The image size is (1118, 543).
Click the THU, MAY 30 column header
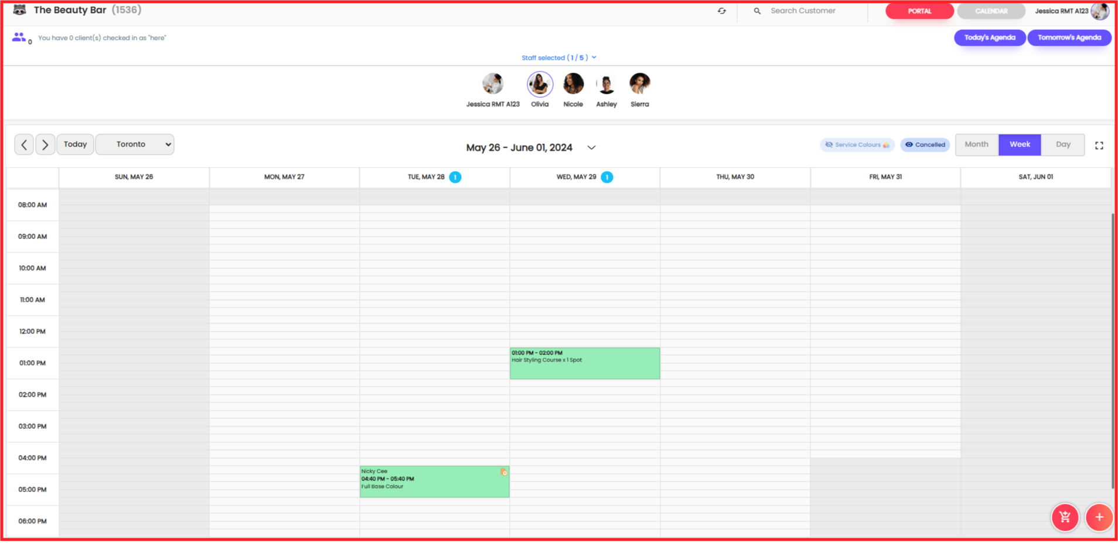tap(735, 177)
